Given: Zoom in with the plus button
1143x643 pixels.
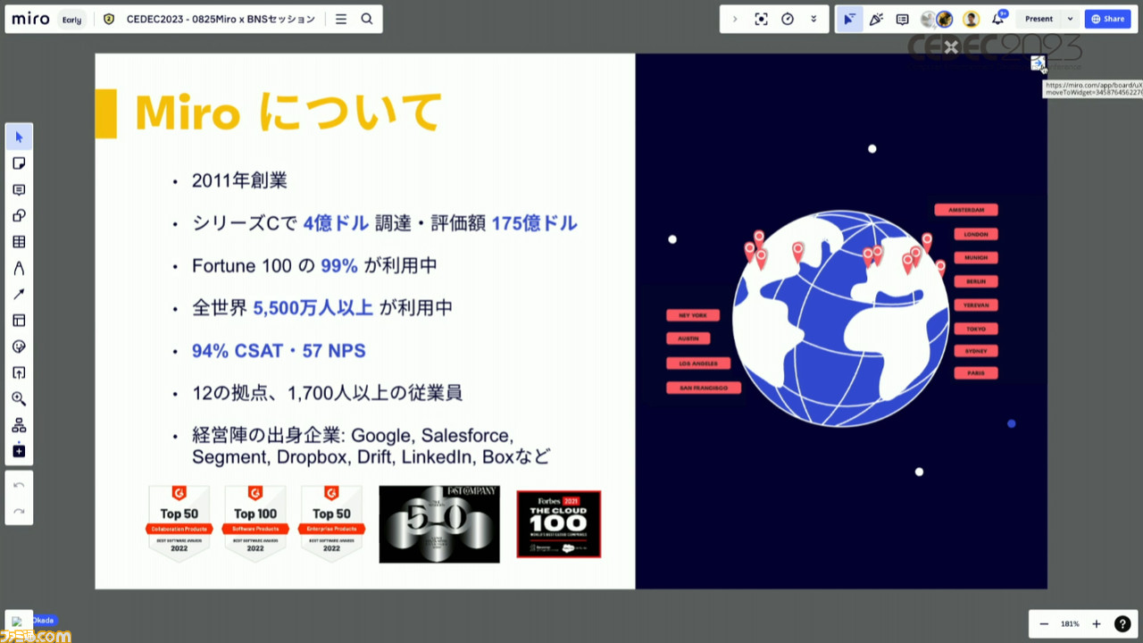Looking at the screenshot, I should point(1097,624).
